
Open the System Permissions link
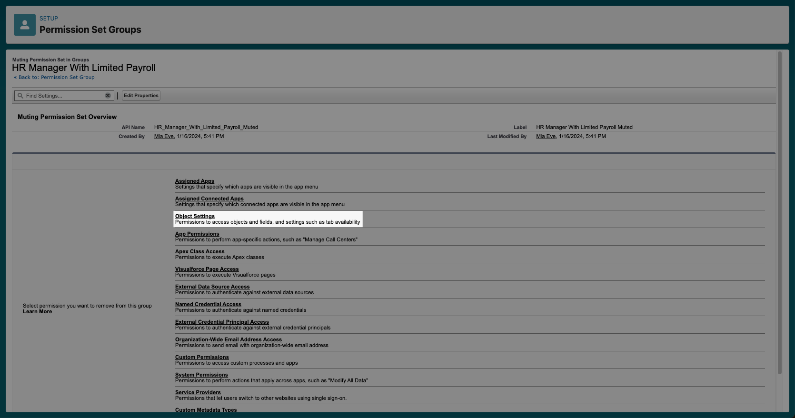(x=201, y=375)
